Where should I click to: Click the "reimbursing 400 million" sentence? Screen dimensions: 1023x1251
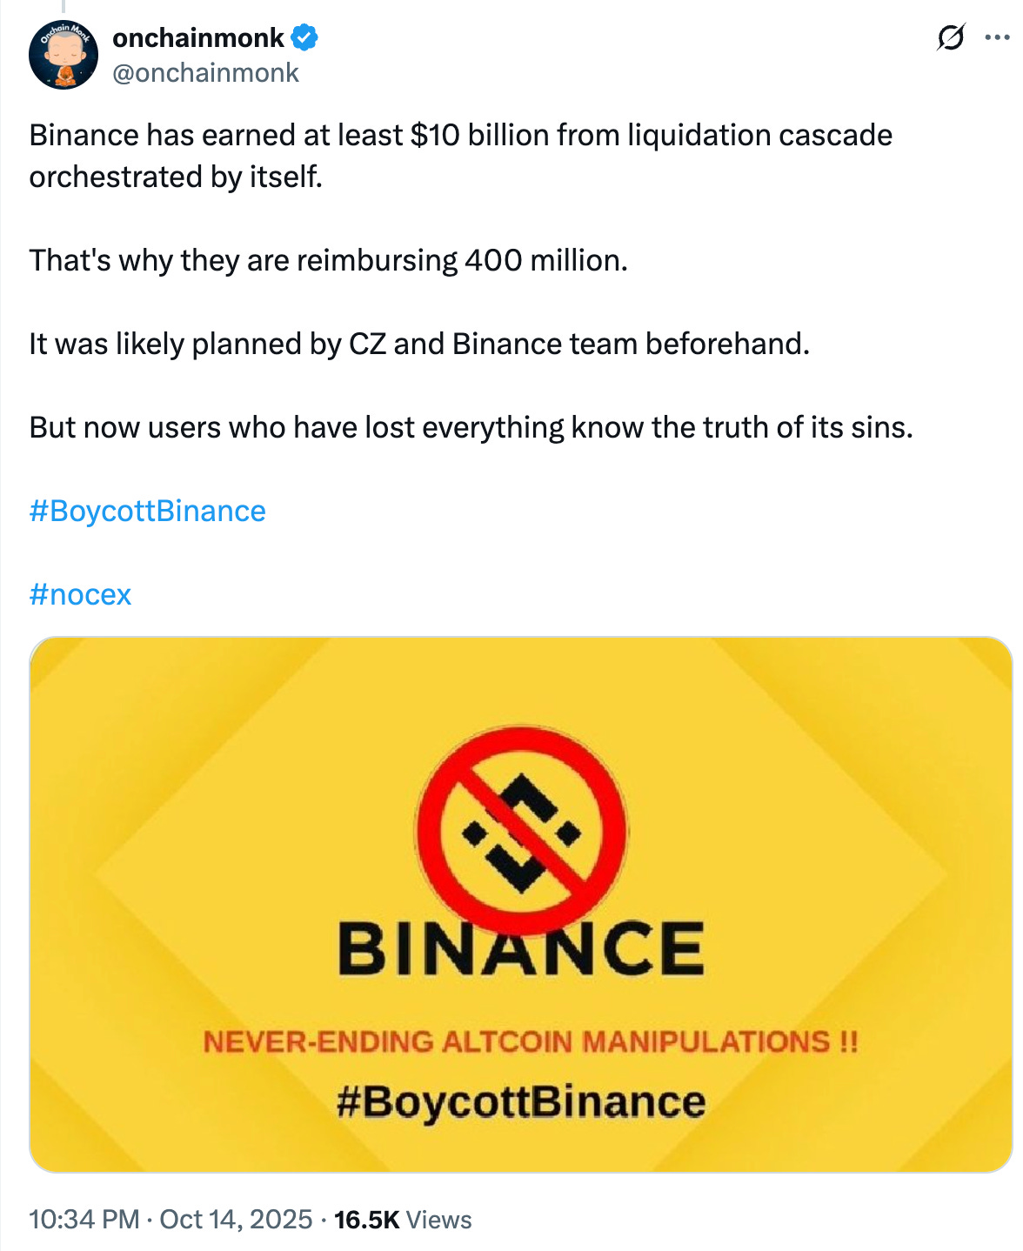(328, 260)
